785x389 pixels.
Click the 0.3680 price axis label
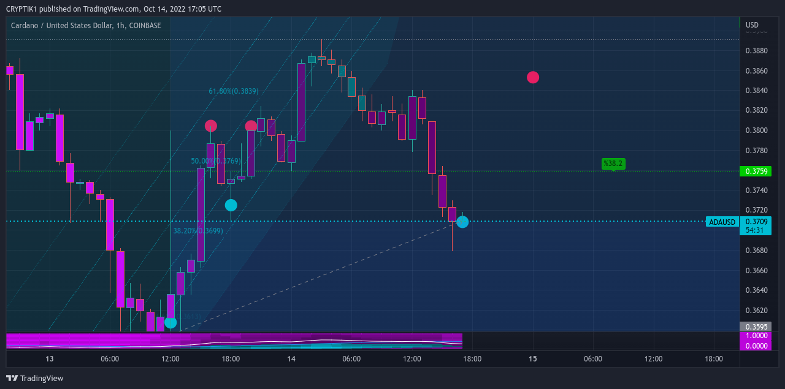(755, 251)
